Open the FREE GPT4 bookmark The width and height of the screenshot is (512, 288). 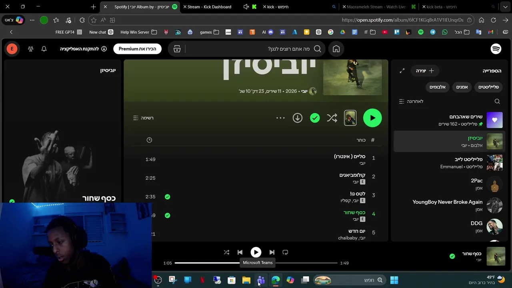tap(68, 32)
